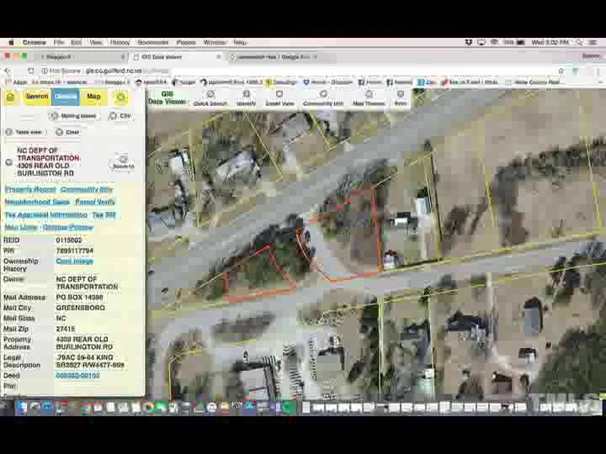Click the Zoom to button for NC DEPT parcel

pyautogui.click(x=123, y=162)
